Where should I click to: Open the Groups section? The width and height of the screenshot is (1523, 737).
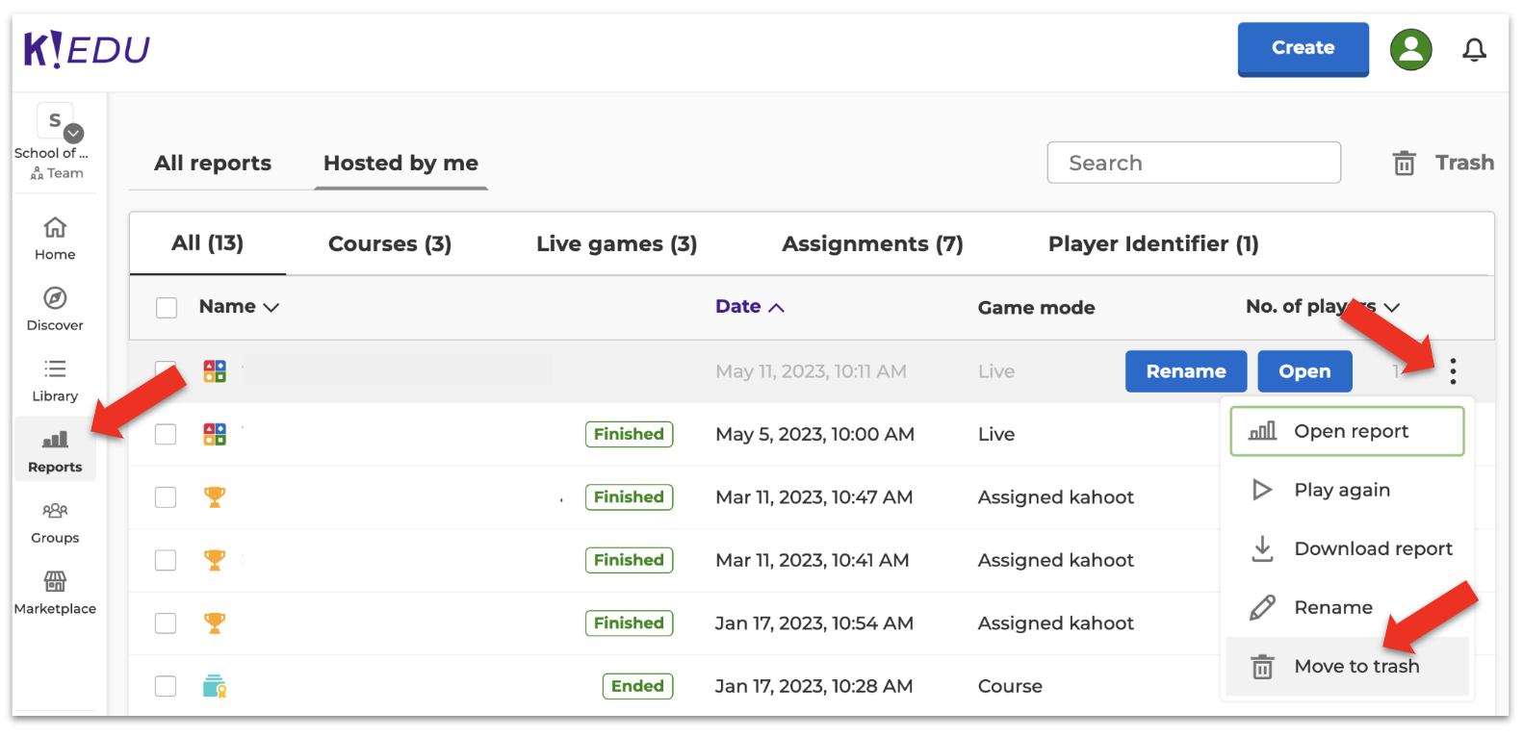pyautogui.click(x=55, y=521)
